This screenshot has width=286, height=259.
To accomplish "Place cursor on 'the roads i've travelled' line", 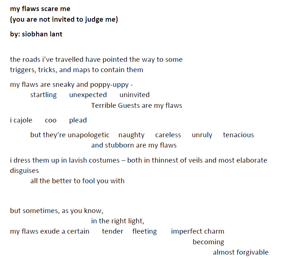I will click(x=96, y=60).
